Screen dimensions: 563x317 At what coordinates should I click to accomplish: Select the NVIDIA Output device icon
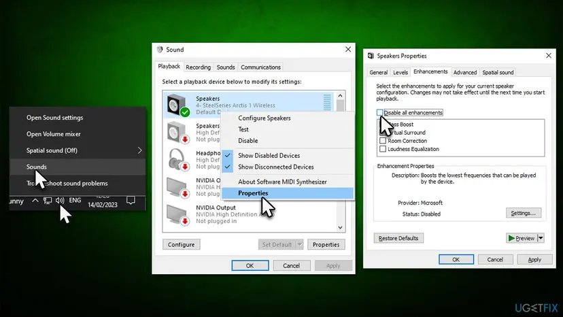178,214
